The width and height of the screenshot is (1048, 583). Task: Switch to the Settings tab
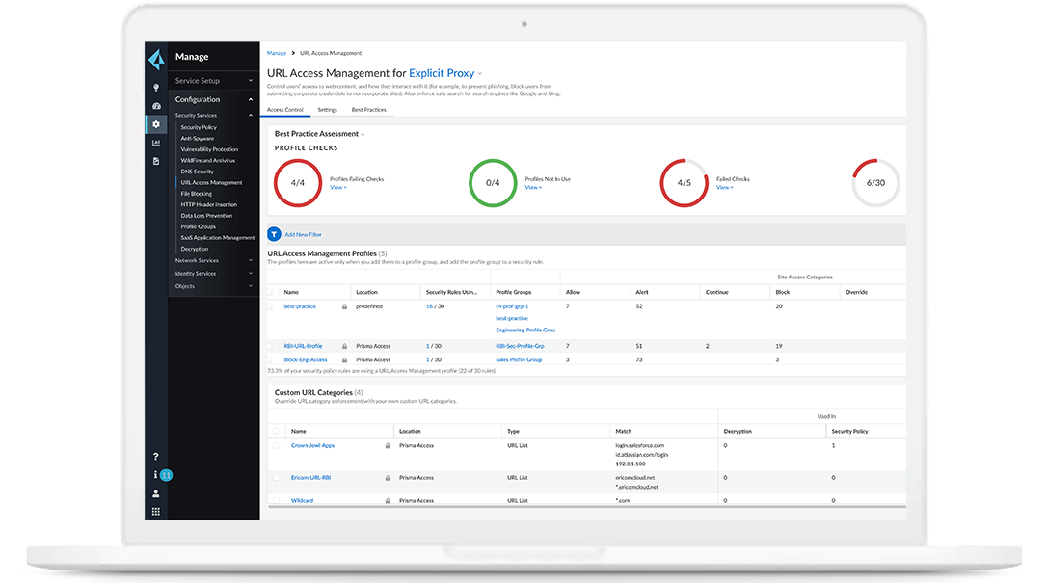328,110
